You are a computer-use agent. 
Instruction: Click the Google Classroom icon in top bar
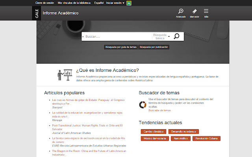pos(129,3)
